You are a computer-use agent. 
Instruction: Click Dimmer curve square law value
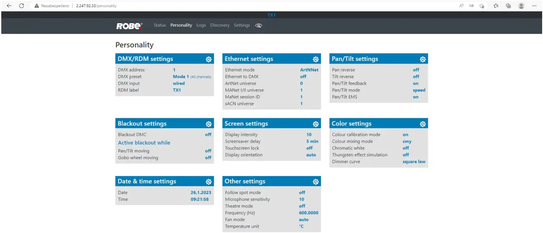click(x=414, y=162)
